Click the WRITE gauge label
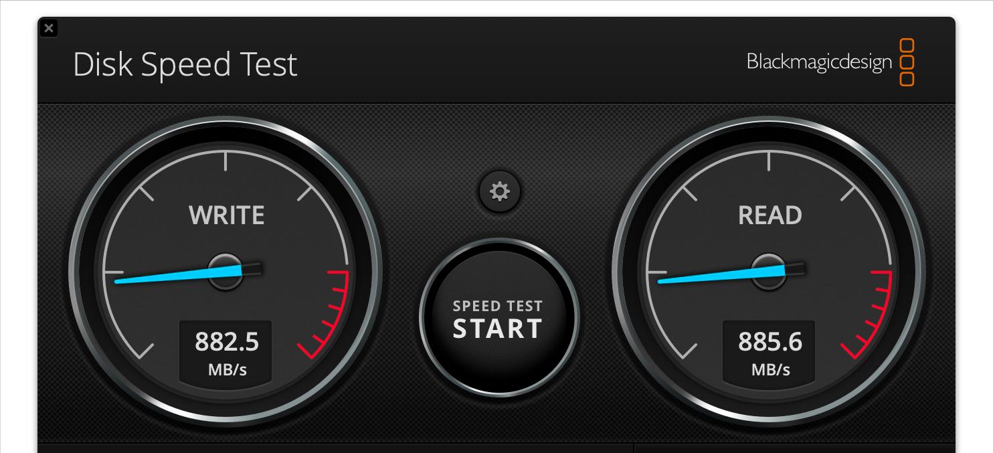The height and width of the screenshot is (453, 993). click(226, 215)
